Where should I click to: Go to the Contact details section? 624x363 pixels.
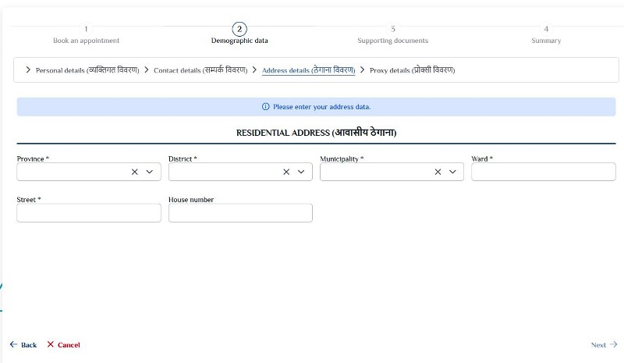[200, 70]
